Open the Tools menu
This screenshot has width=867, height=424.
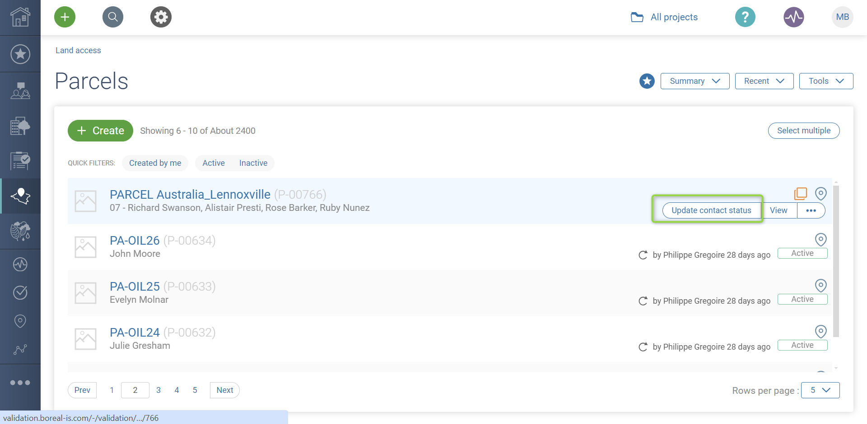click(x=826, y=81)
